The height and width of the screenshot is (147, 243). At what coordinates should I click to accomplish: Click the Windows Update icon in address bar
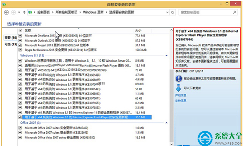click(30, 13)
